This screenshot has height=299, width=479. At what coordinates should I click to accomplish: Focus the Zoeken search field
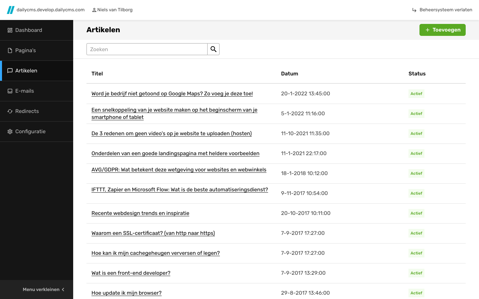coord(147,49)
